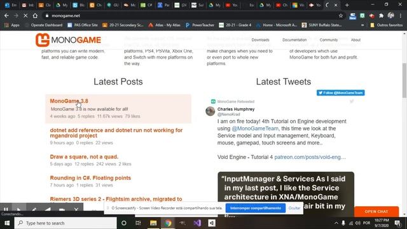Image resolution: width=407 pixels, height=229 pixels.
Task: Open the @MonoGameTeam mention link
Action: [255, 128]
